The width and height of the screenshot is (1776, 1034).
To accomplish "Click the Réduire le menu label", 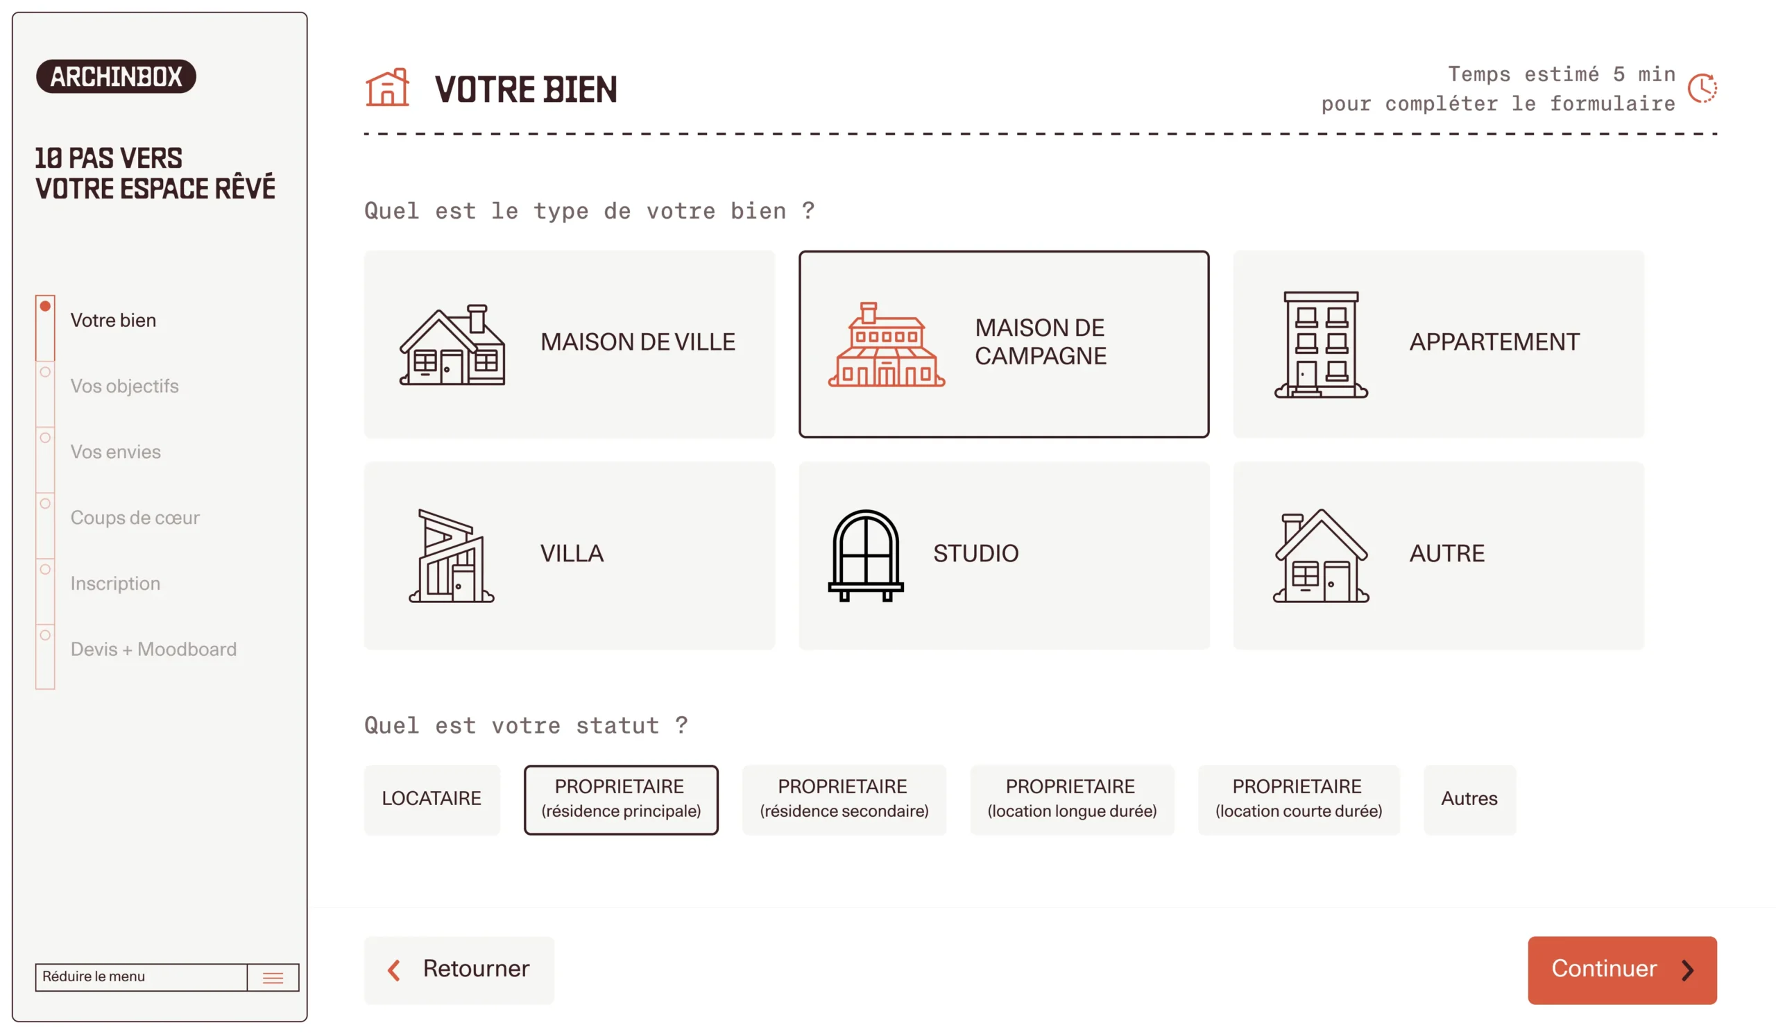I will pyautogui.click(x=94, y=977).
